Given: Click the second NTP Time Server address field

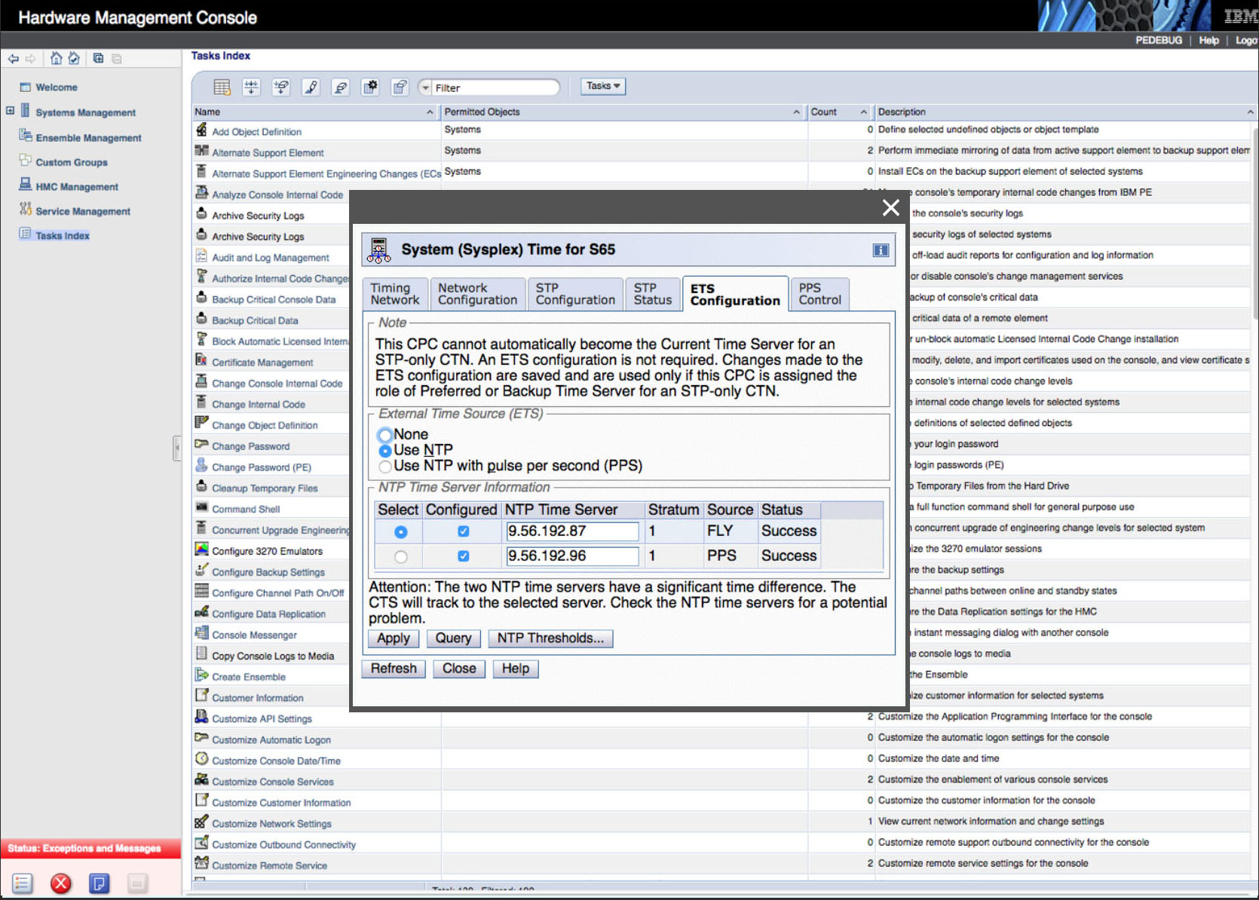Looking at the screenshot, I should [x=572, y=556].
